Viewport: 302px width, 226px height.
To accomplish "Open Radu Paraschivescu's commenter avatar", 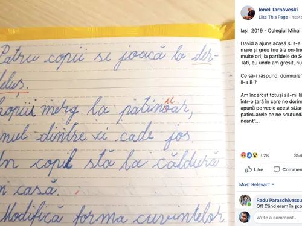I will coord(245,200).
